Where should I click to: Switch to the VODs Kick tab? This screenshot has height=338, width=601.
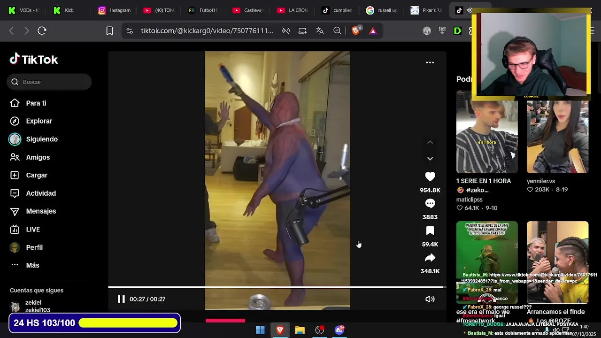click(x=24, y=10)
